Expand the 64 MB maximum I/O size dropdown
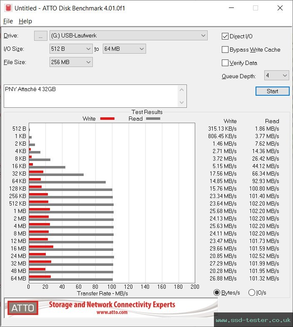Image resolution: width=293 pixels, height=327 pixels. pyautogui.click(x=124, y=49)
